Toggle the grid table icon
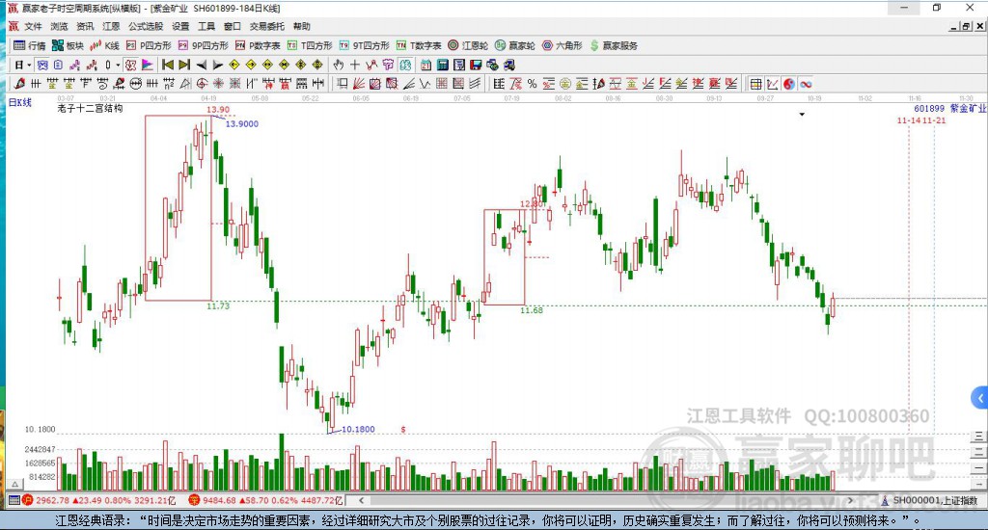Screen dimensions: 988x530 755,84
